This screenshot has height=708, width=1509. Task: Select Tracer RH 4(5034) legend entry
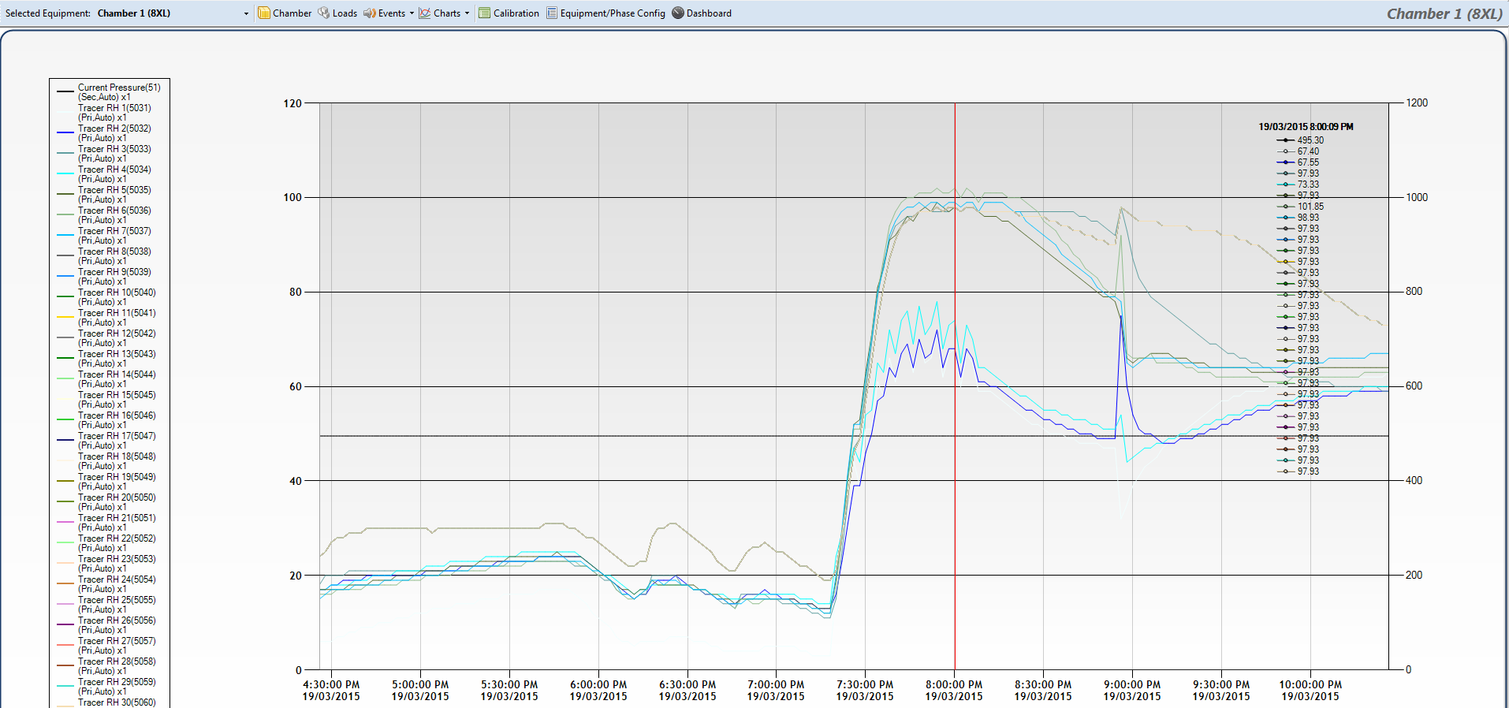point(114,173)
